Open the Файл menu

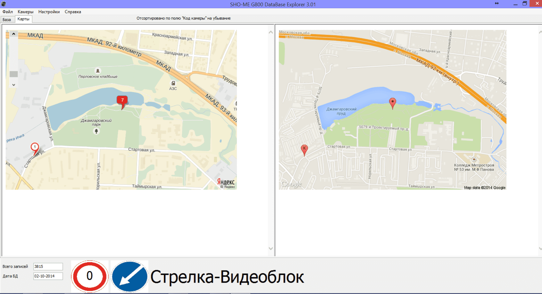pos(8,12)
